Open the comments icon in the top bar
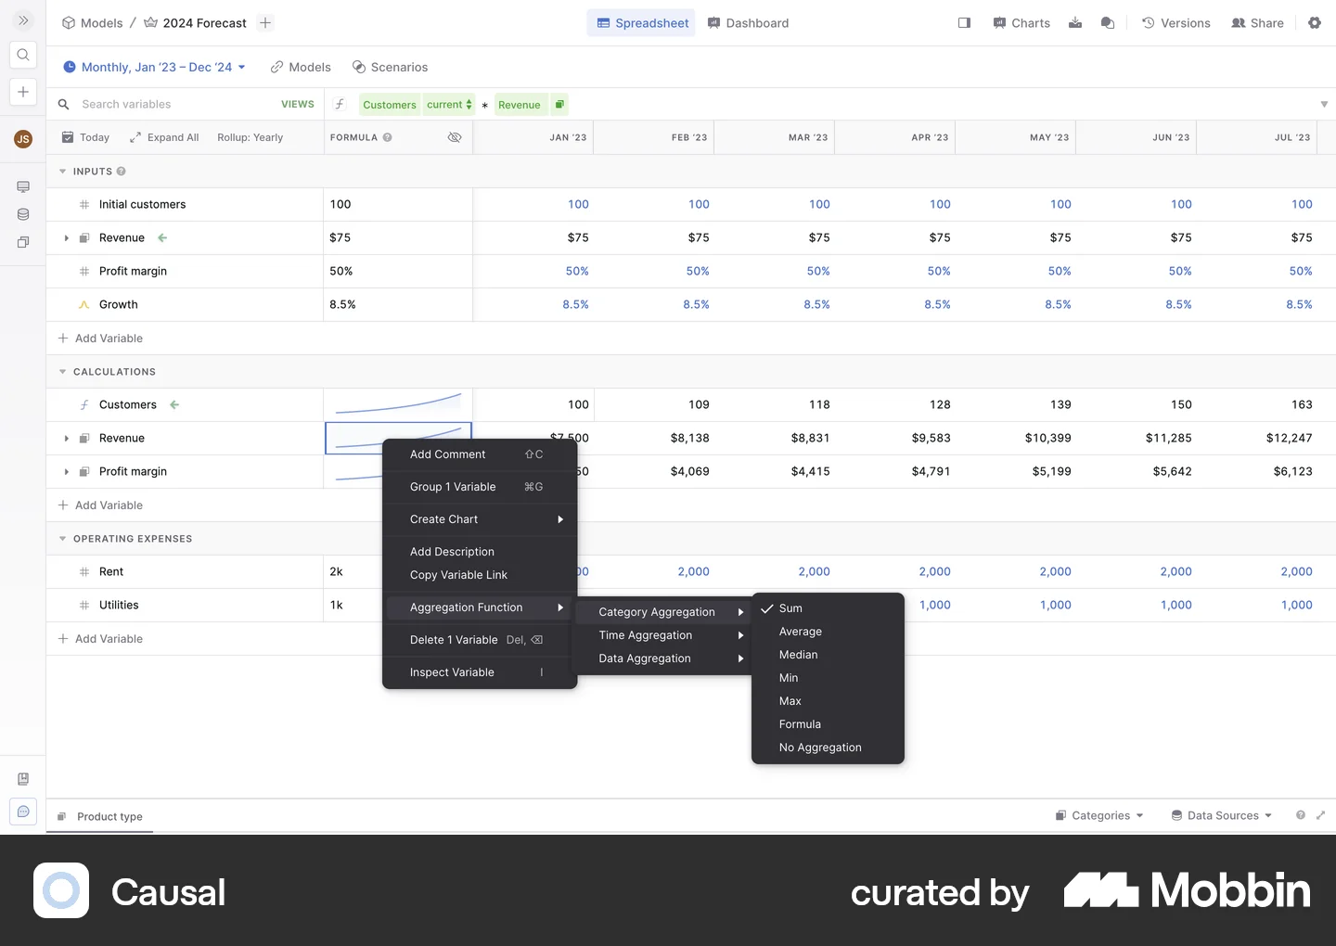This screenshot has width=1336, height=946. coord(1108,23)
